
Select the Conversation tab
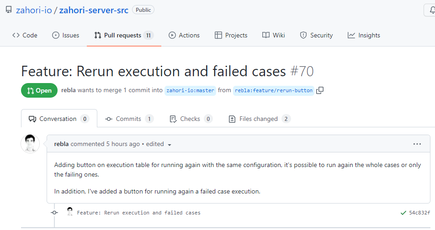[59, 119]
